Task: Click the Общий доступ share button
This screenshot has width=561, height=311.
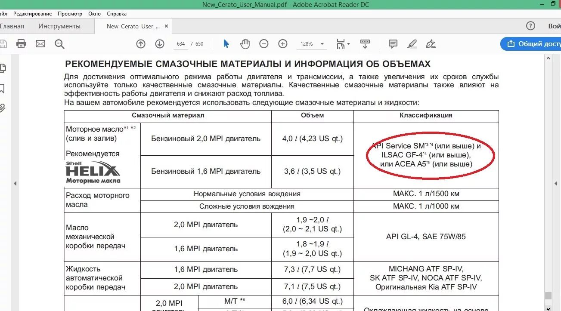Action: click(531, 44)
